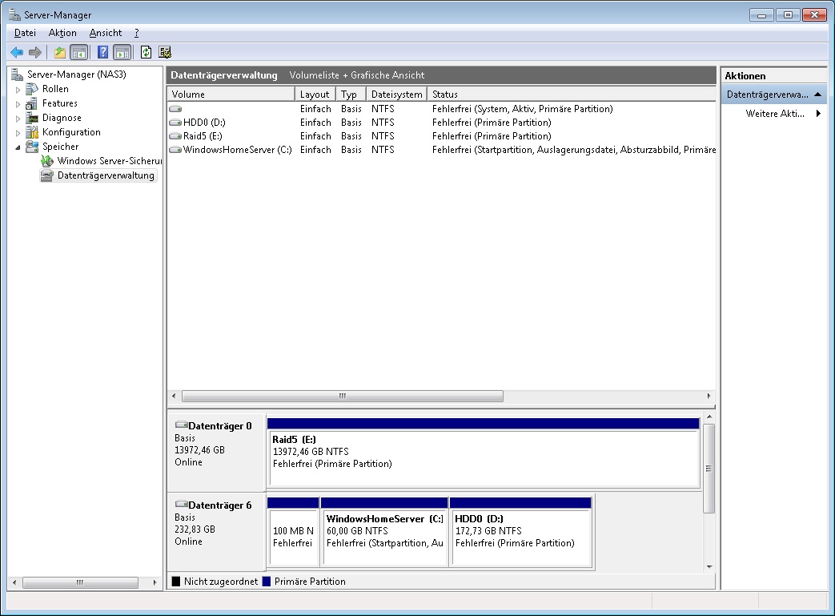Click the Features tree icon
Viewport: 835px width, 616px height.
[32, 103]
